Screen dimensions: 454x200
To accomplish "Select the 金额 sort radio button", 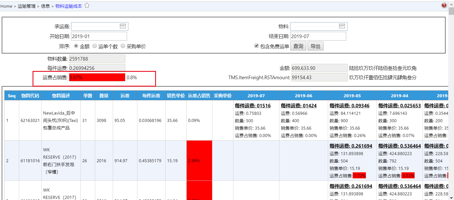I will click(x=76, y=46).
